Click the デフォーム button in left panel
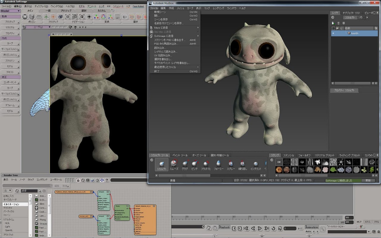Image resolution: width=381 pixels, height=238 pixels. click(x=10, y=105)
